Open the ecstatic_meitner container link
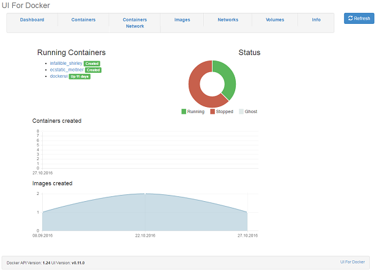Image resolution: width=376 pixels, height=272 pixels. 67,70
